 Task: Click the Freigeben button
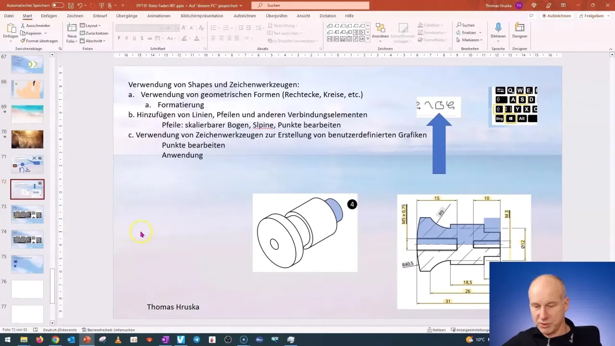click(x=594, y=15)
